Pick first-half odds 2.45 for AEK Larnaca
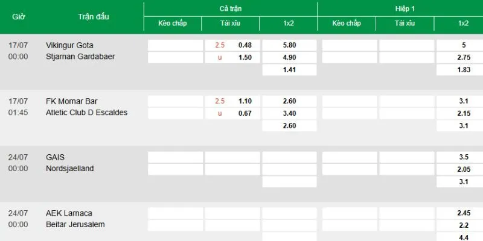Screen dimensions: 483x241 coord(463,213)
